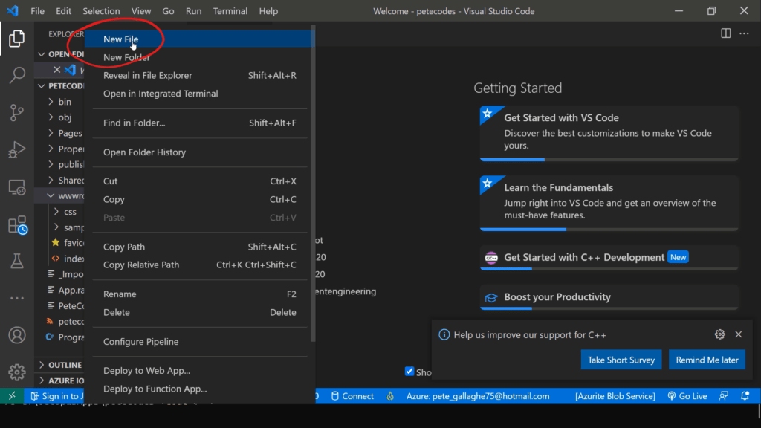This screenshot has width=761, height=428.
Task: Select Open Folder History entry
Action: pos(199,152)
